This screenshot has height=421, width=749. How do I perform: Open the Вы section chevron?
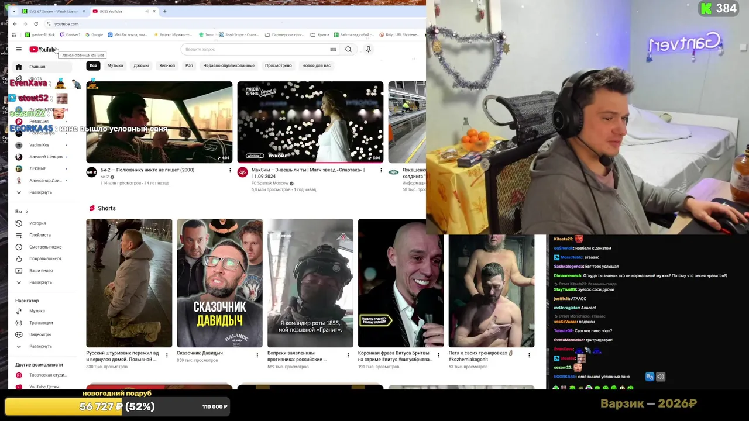pyautogui.click(x=27, y=212)
